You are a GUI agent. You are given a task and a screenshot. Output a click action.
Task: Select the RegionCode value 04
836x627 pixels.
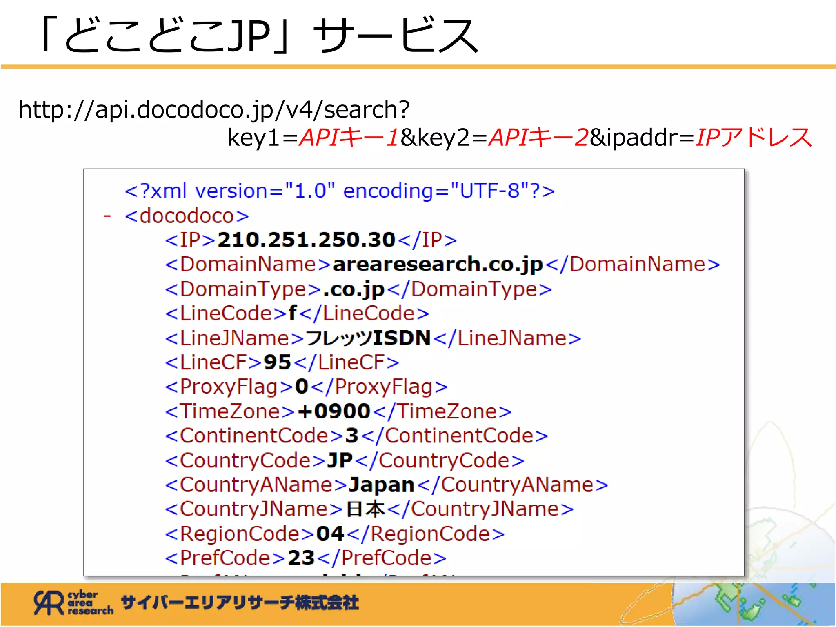coord(330,534)
